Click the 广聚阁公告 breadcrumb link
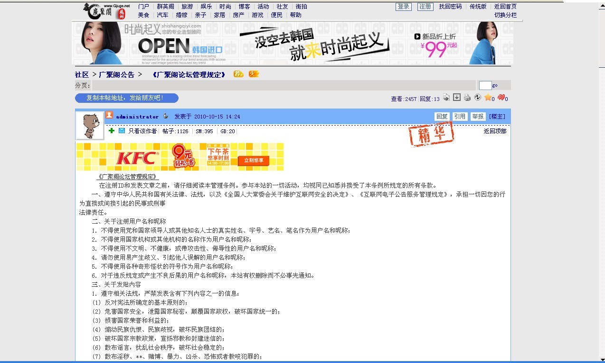 click(117, 75)
